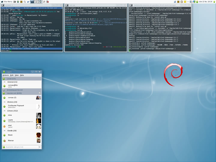The image size is (216, 162).
Task: Click the svn up terminal title icon
Action: [x=67, y=5]
